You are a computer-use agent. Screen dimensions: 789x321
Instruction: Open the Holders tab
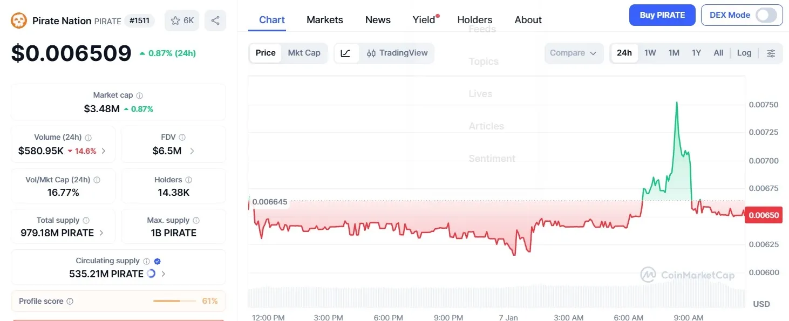474,20
